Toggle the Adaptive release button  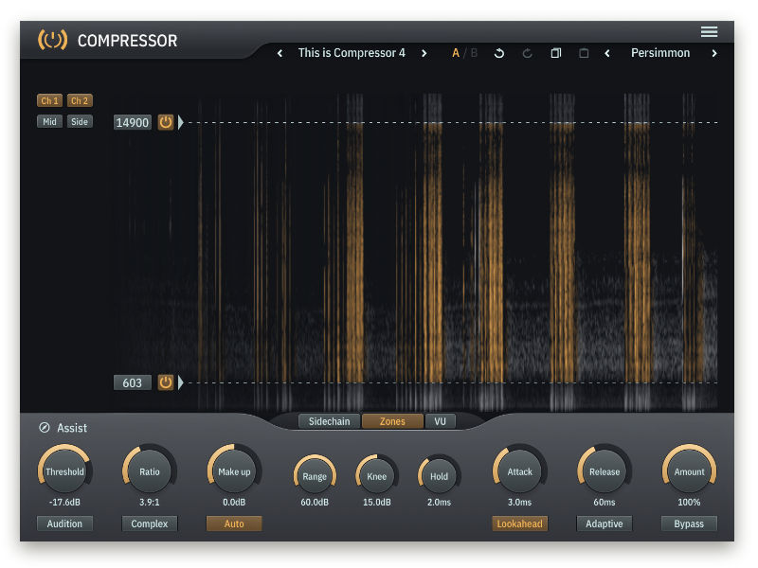click(605, 524)
